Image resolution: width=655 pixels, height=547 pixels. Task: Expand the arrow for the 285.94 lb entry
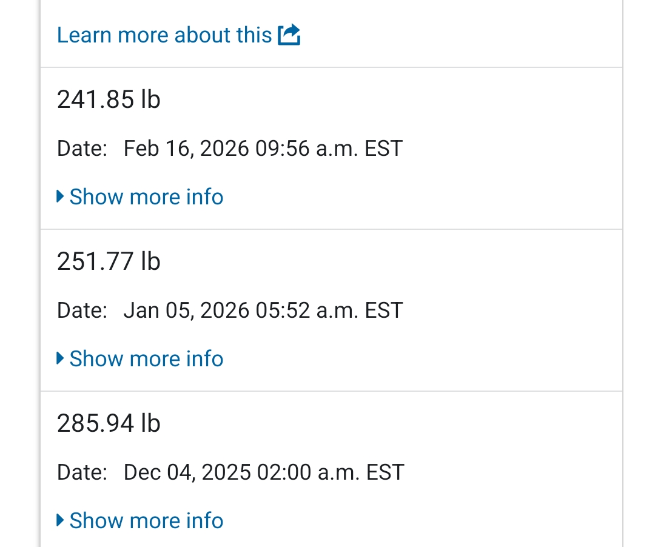tap(60, 520)
